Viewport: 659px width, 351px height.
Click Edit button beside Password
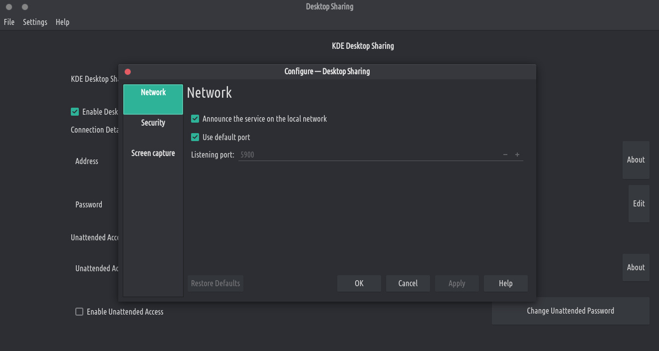[639, 203]
